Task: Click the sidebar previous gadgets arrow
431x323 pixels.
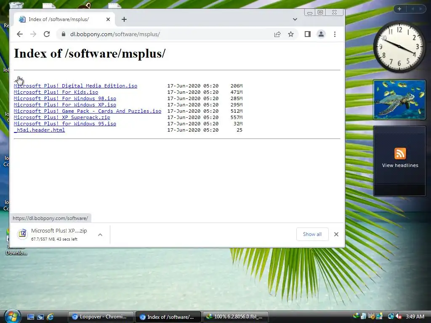Action: point(412,9)
